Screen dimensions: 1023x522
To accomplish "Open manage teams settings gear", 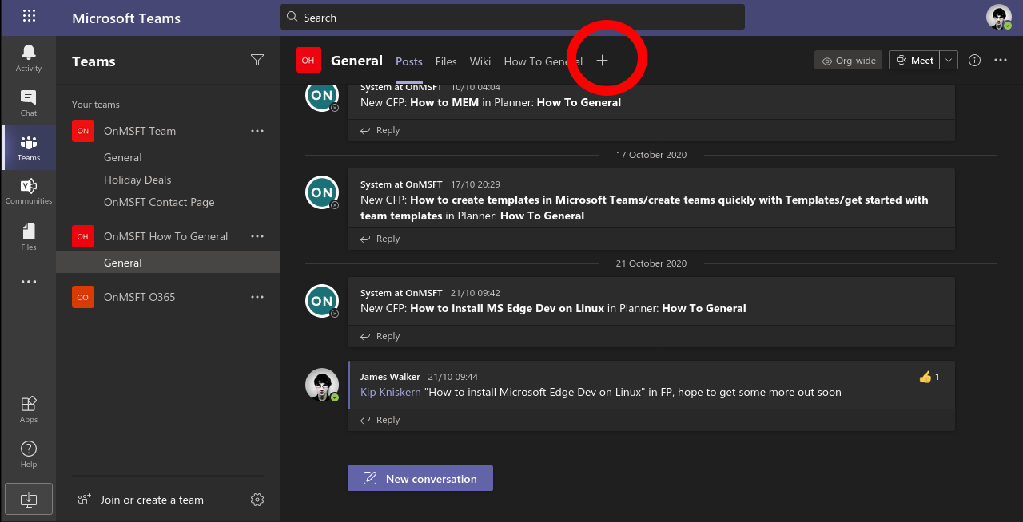I will point(257,500).
